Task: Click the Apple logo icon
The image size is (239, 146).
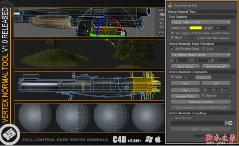Action: [158, 139]
